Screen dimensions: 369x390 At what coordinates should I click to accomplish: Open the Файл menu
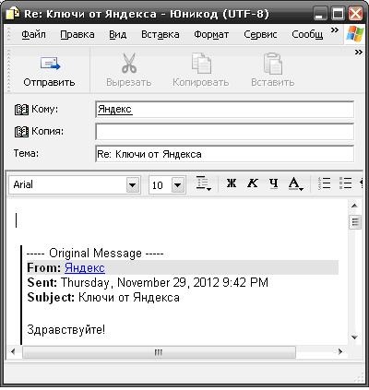pyautogui.click(x=33, y=34)
